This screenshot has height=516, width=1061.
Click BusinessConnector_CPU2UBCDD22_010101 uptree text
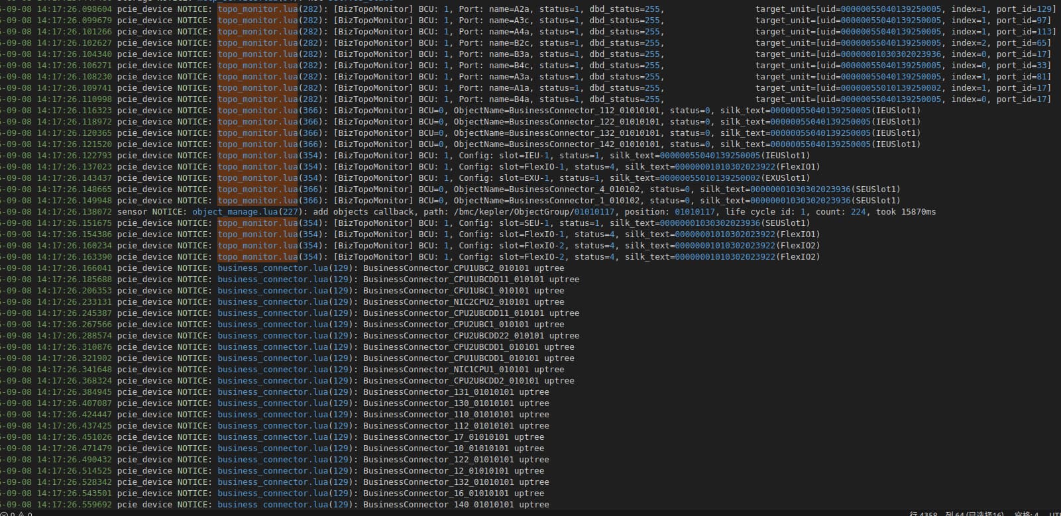pyautogui.click(x=471, y=336)
